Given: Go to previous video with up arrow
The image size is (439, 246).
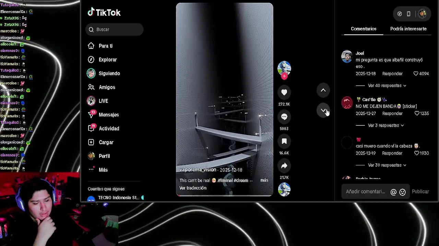Looking at the screenshot, I should pos(323,90).
